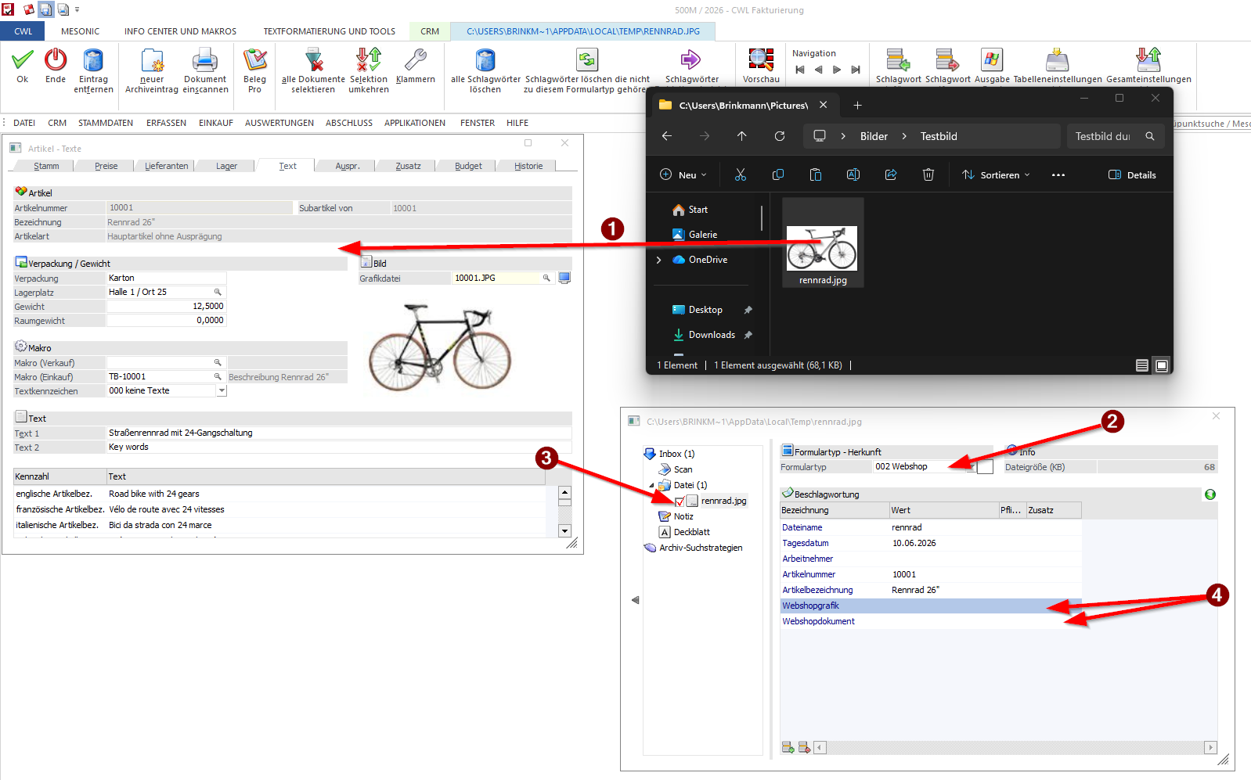
Task: Click the Explorer cut scissors icon
Action: (741, 174)
